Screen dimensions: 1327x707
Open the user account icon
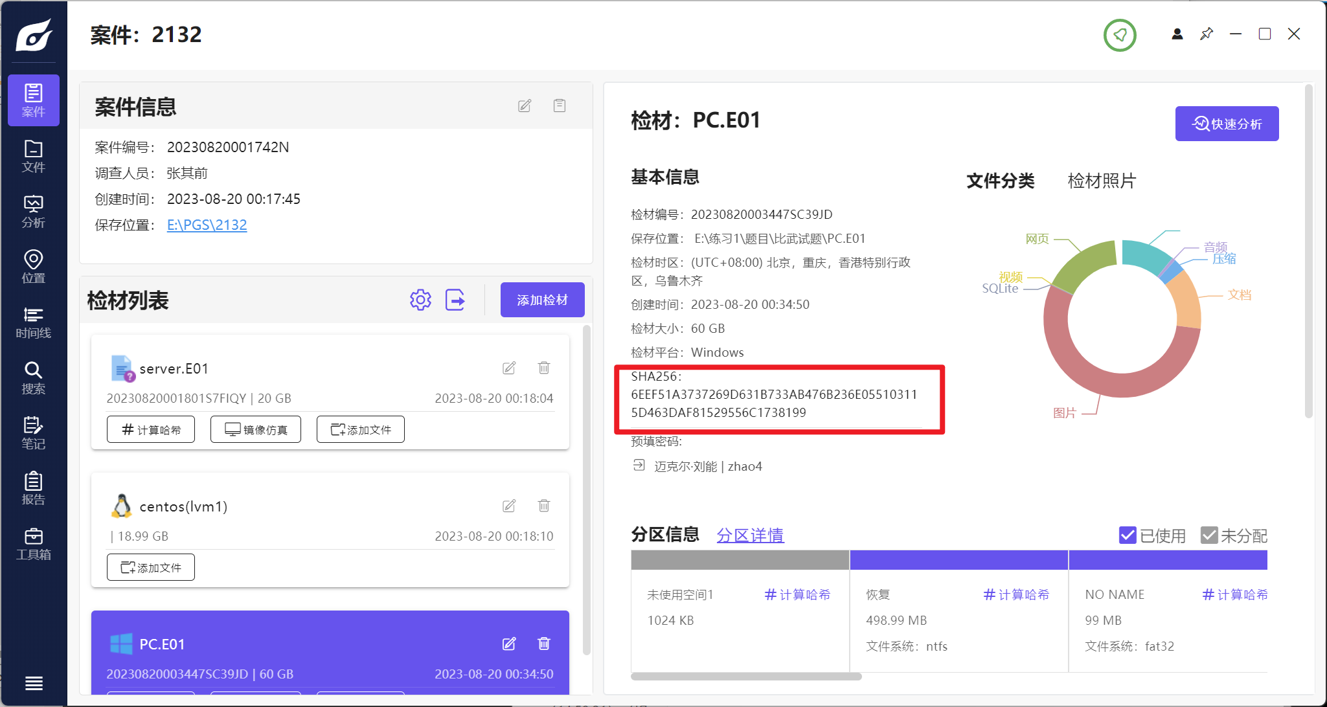pos(1177,34)
